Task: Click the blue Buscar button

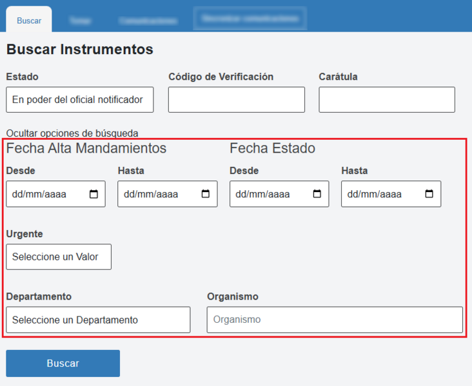Action: (63, 363)
